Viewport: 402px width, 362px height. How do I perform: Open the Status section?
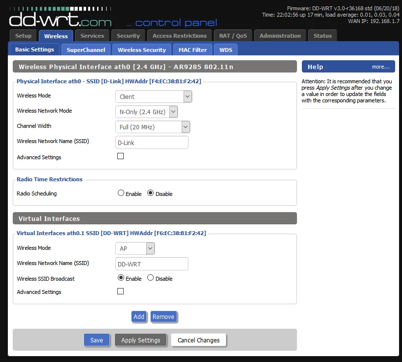point(322,35)
